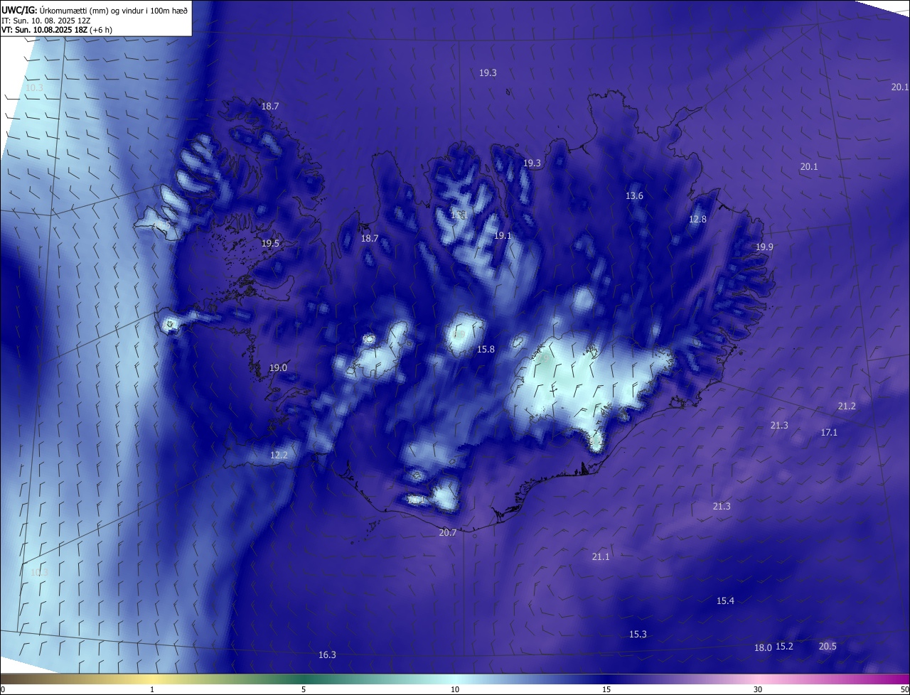Screen dimensions: 910x695
Task: Select the 12.8 value label
Action: (x=697, y=220)
